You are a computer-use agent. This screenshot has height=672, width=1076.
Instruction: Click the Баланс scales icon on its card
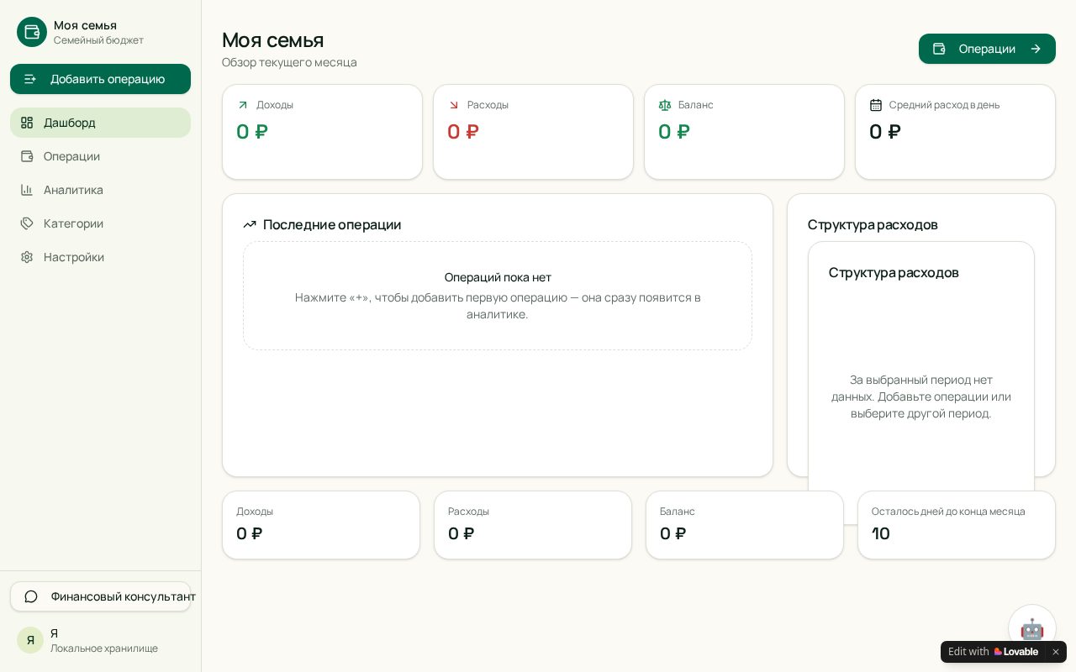click(x=665, y=105)
